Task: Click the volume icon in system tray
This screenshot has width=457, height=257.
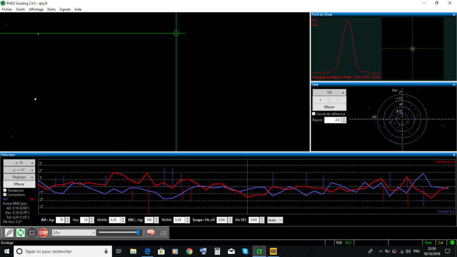Action: tap(408, 251)
